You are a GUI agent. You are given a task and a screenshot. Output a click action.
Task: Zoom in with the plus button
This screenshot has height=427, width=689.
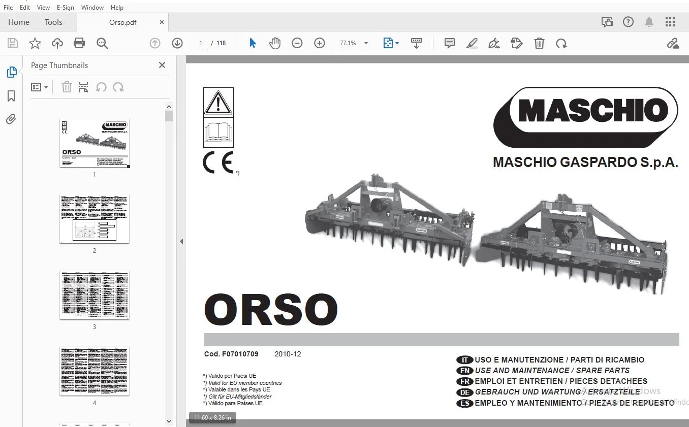pos(320,44)
